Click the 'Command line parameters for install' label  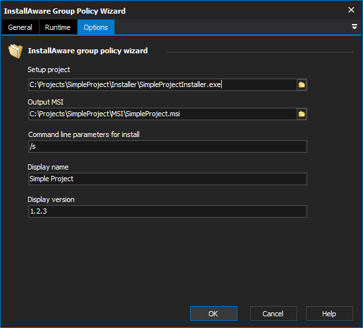[84, 134]
